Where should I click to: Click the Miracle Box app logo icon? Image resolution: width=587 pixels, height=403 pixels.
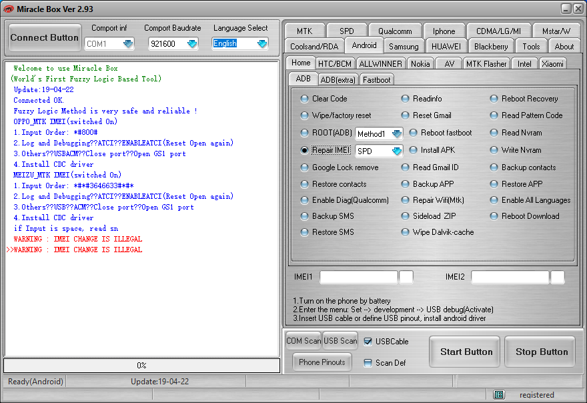click(x=8, y=9)
